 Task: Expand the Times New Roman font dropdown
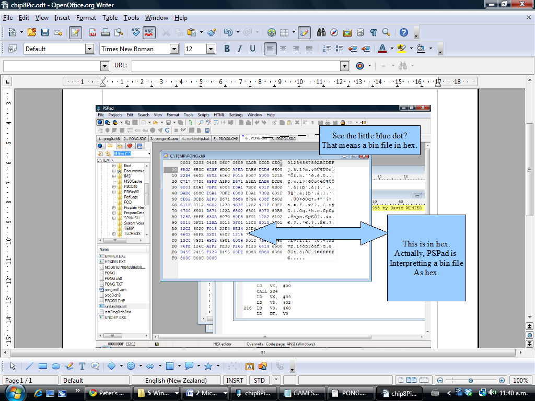click(174, 49)
